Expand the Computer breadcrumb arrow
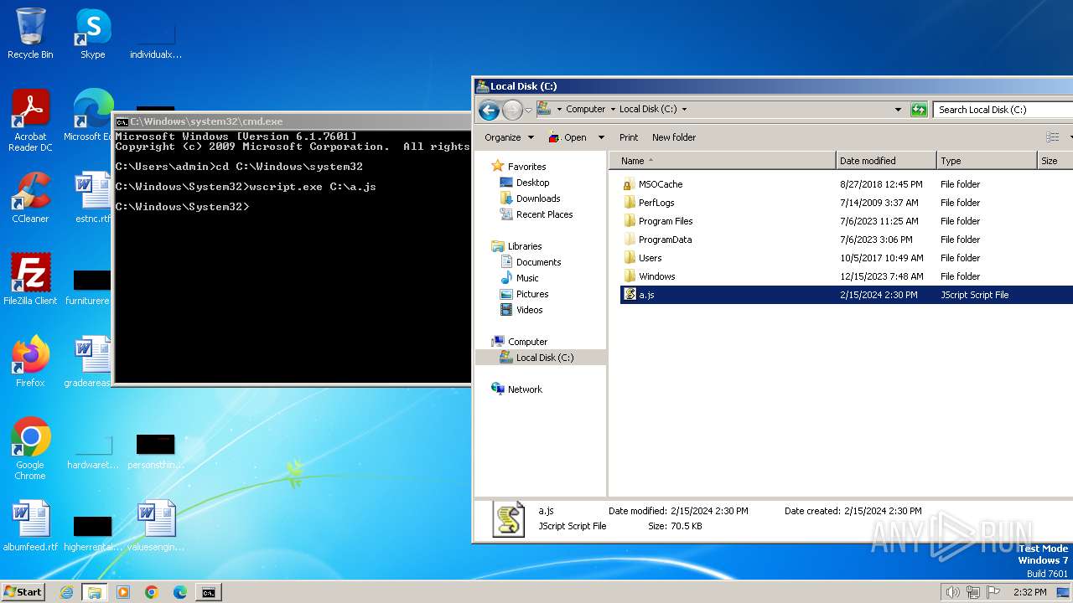 [x=612, y=109]
